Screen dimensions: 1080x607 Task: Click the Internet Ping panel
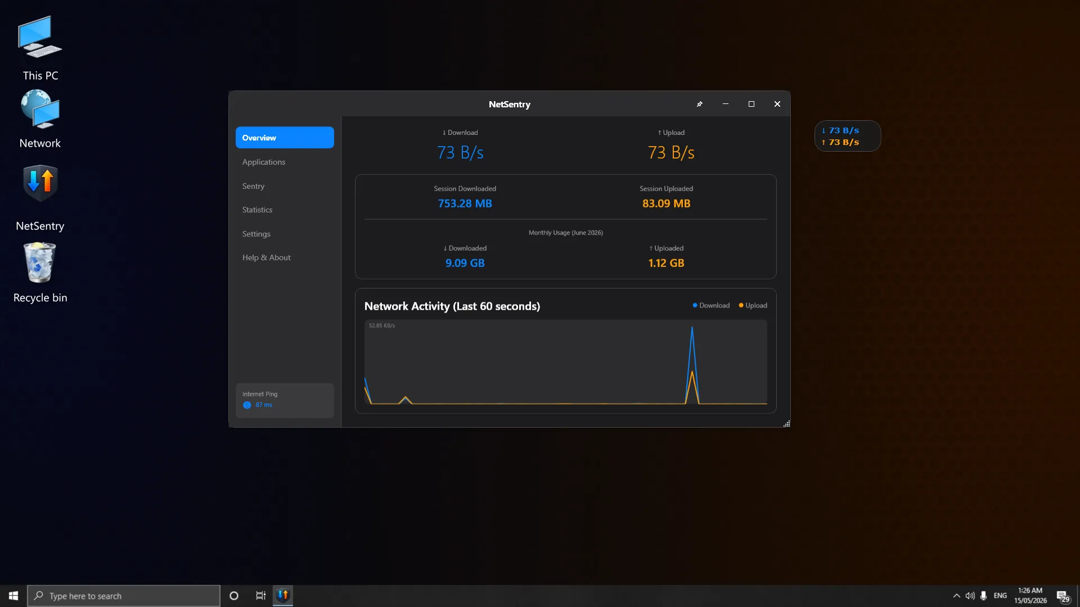285,400
